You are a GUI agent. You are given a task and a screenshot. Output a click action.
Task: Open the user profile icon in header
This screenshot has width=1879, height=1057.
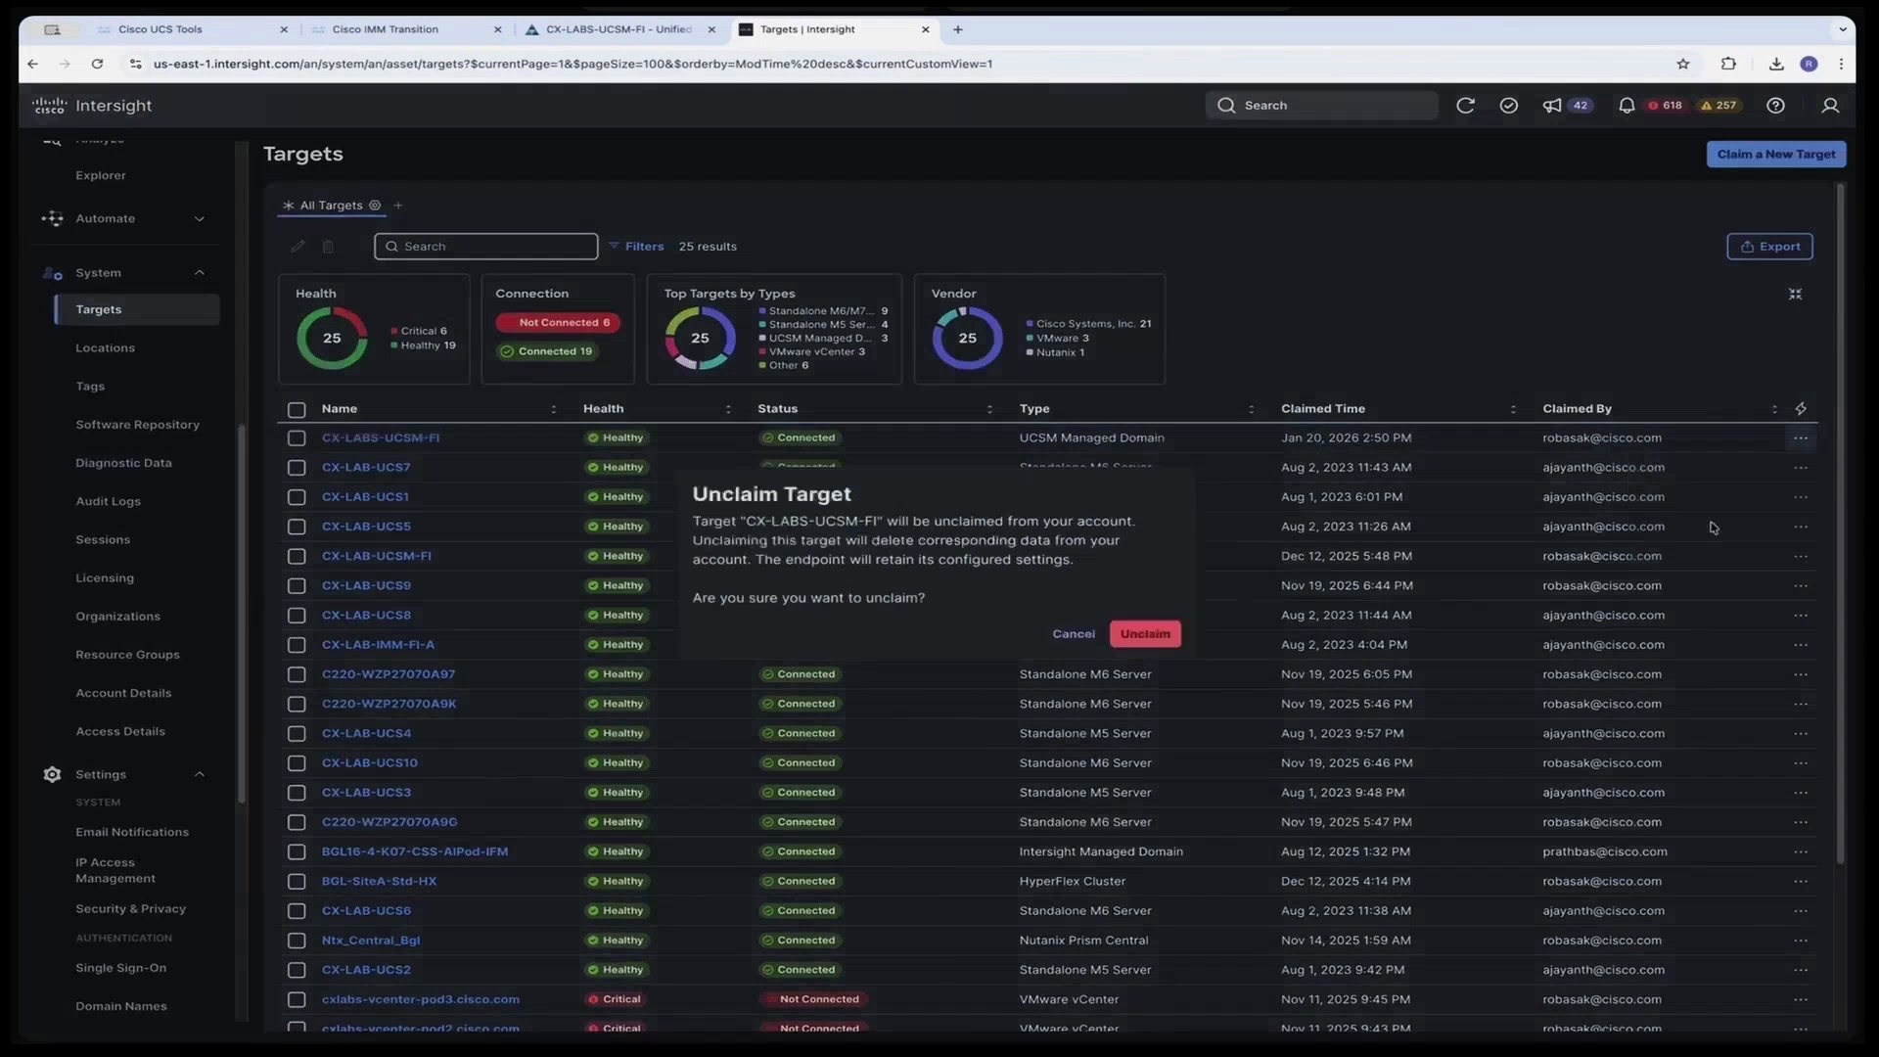coord(1830,106)
